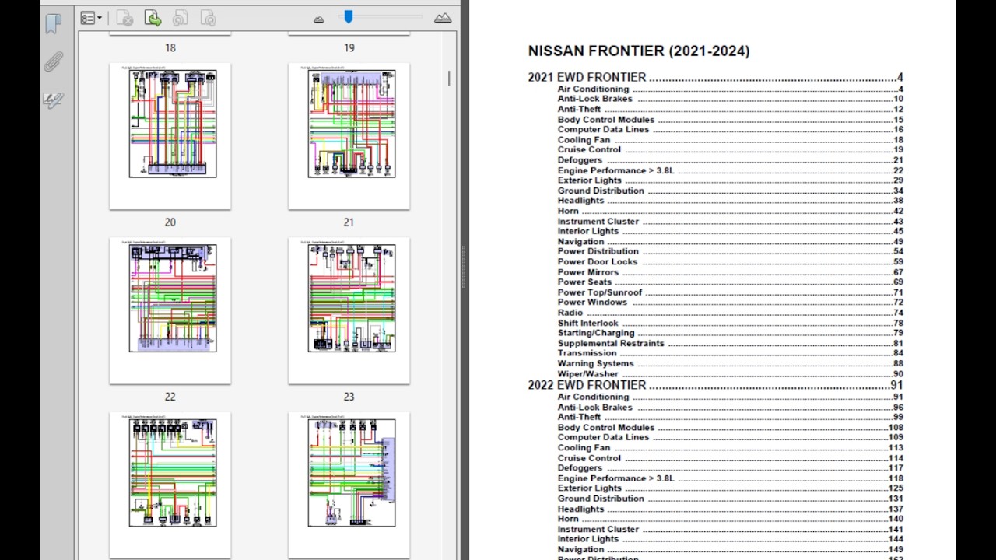Screen dimensions: 996x560
Task: Go to 2021 Cooling Fan page 18
Action: coord(730,140)
